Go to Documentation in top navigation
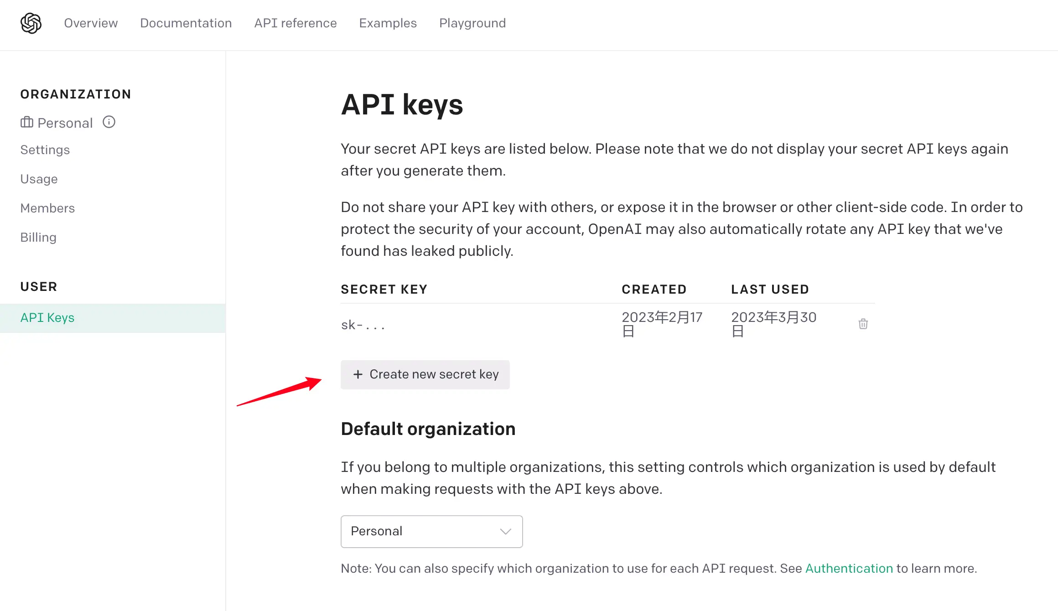Image resolution: width=1058 pixels, height=611 pixels. coord(186,23)
